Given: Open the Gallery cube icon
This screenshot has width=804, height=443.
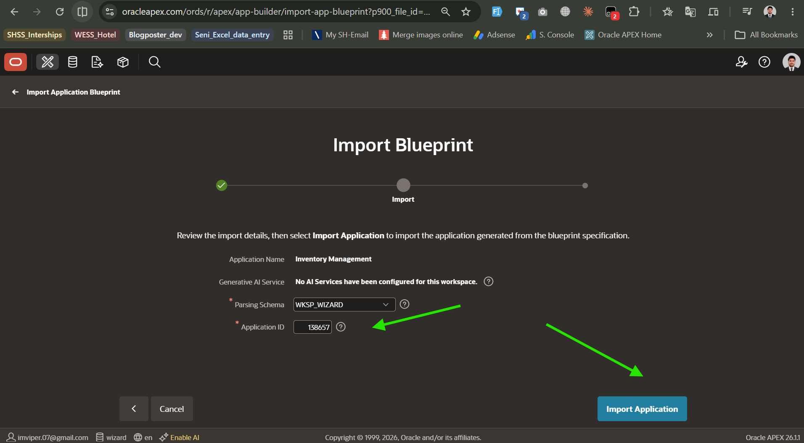Looking at the screenshot, I should [123, 62].
